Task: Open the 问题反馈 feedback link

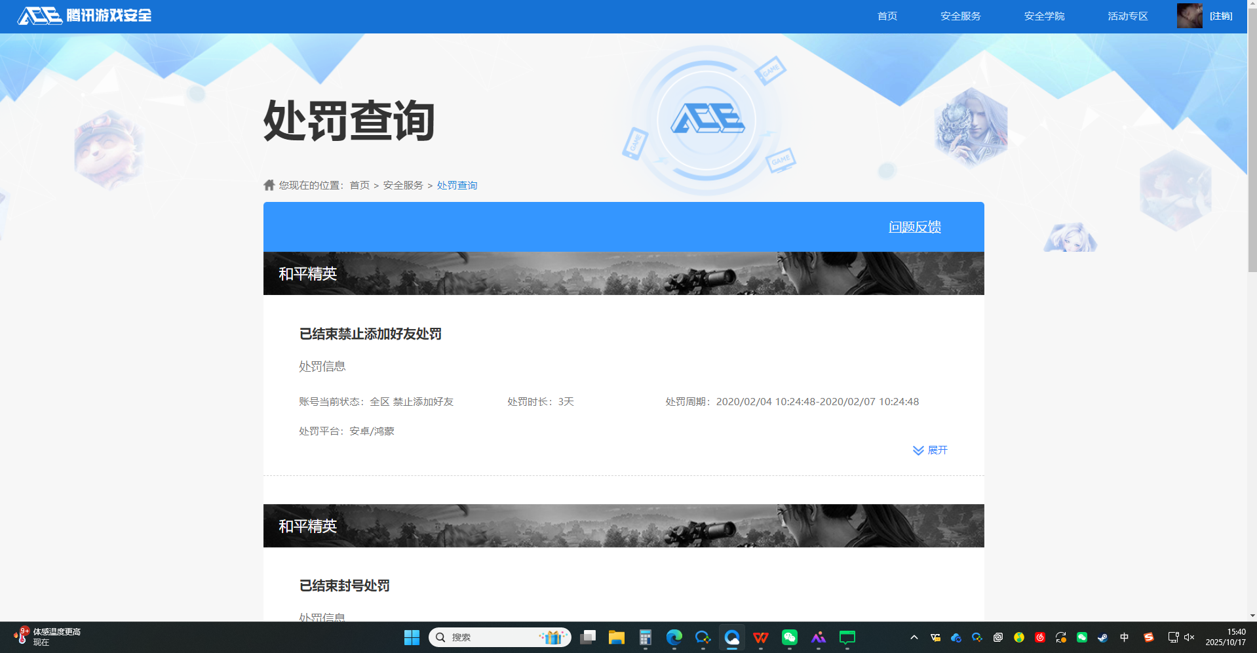Action: pos(915,227)
